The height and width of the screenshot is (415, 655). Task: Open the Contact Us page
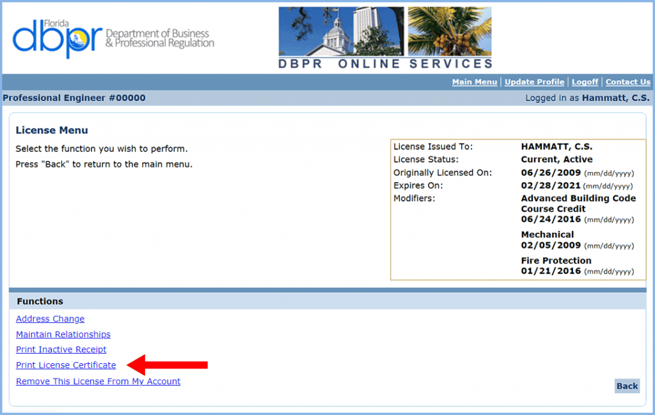pos(627,82)
